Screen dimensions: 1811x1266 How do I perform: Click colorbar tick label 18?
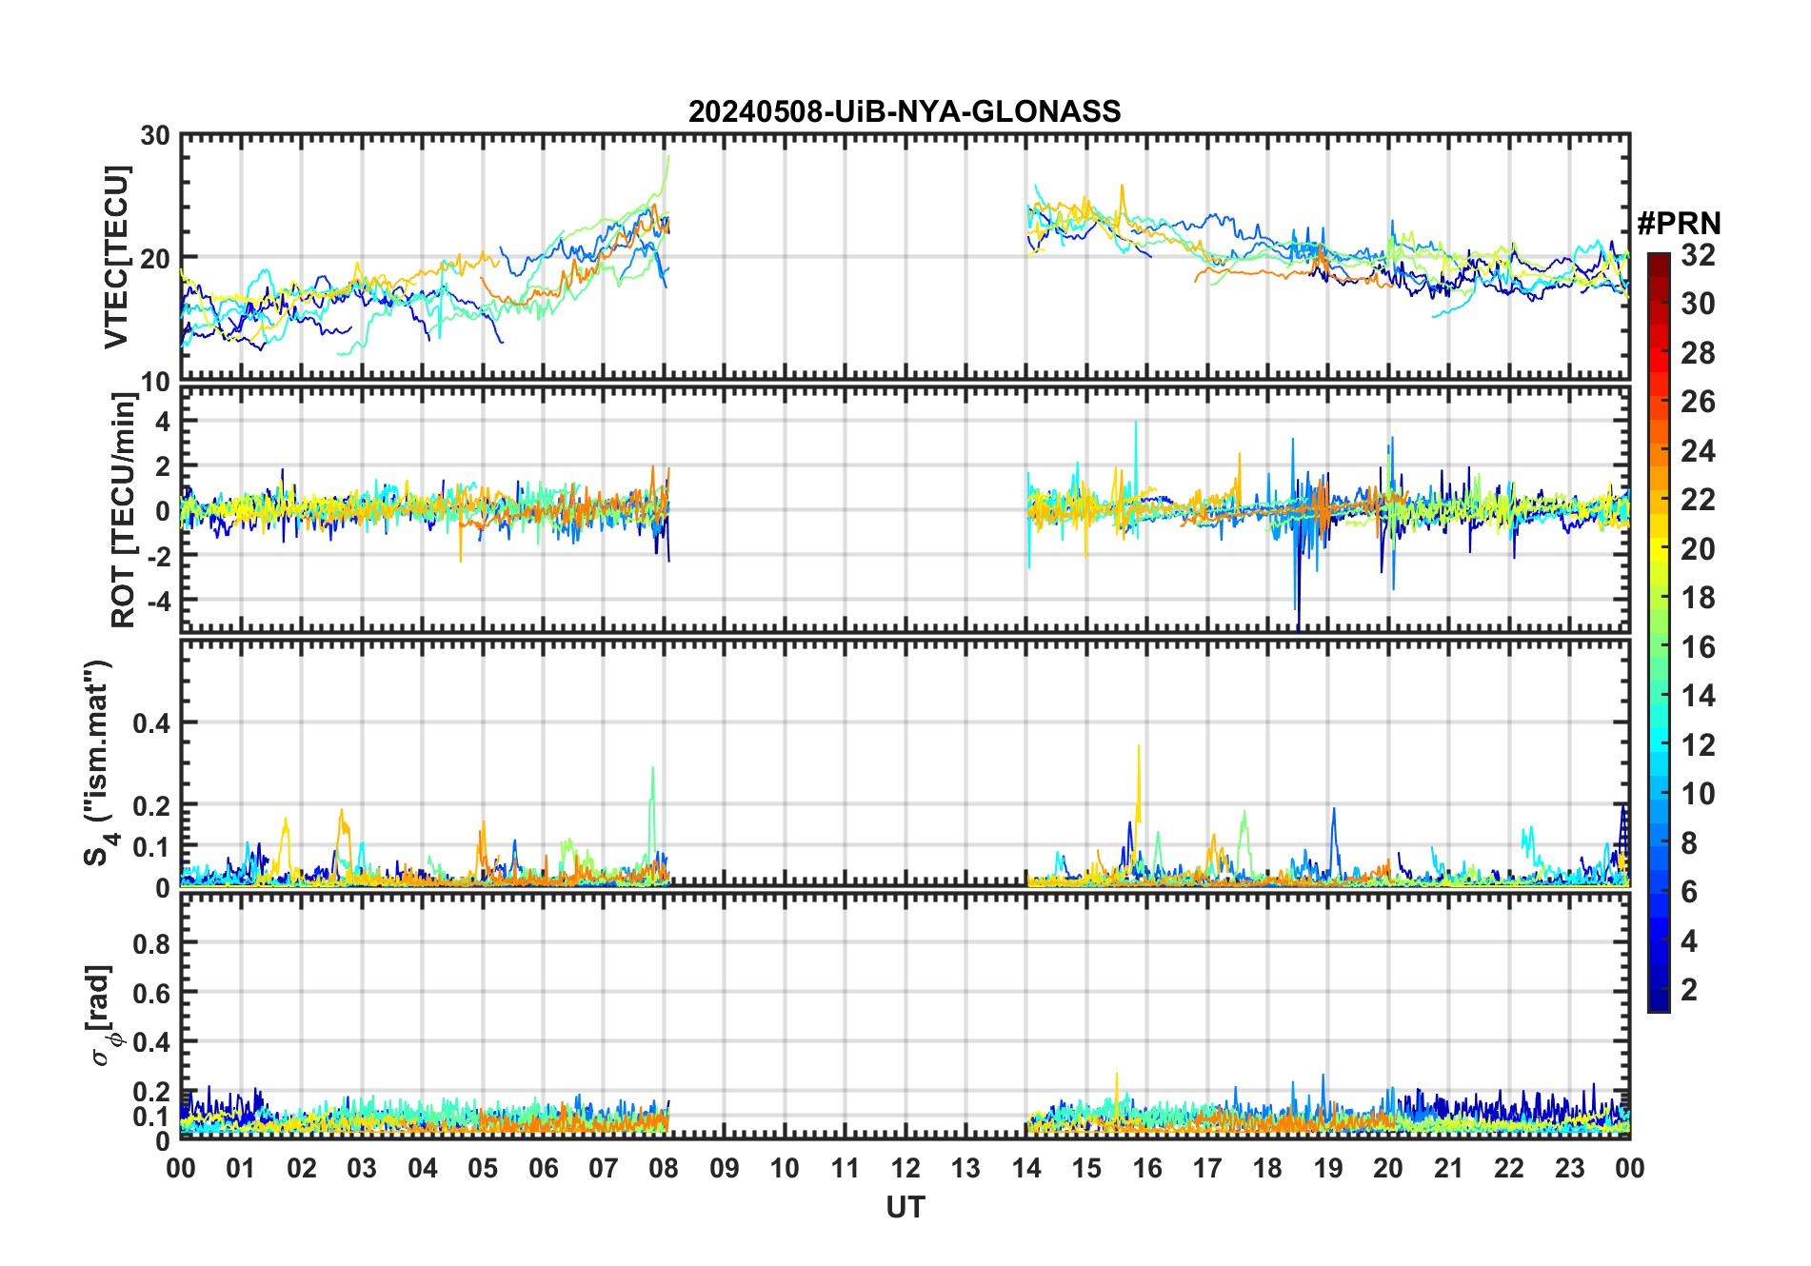(x=1698, y=598)
